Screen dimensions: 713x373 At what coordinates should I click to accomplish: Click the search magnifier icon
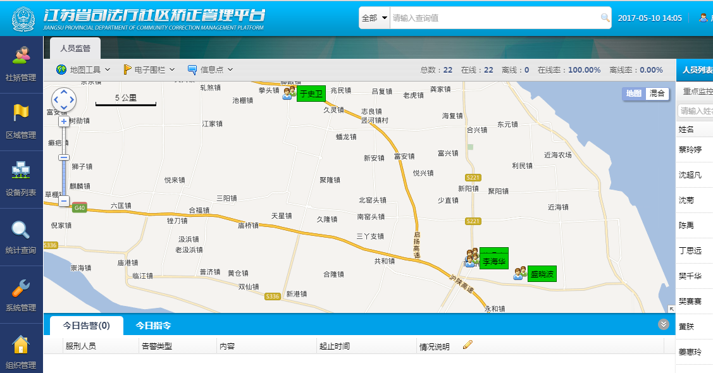605,18
